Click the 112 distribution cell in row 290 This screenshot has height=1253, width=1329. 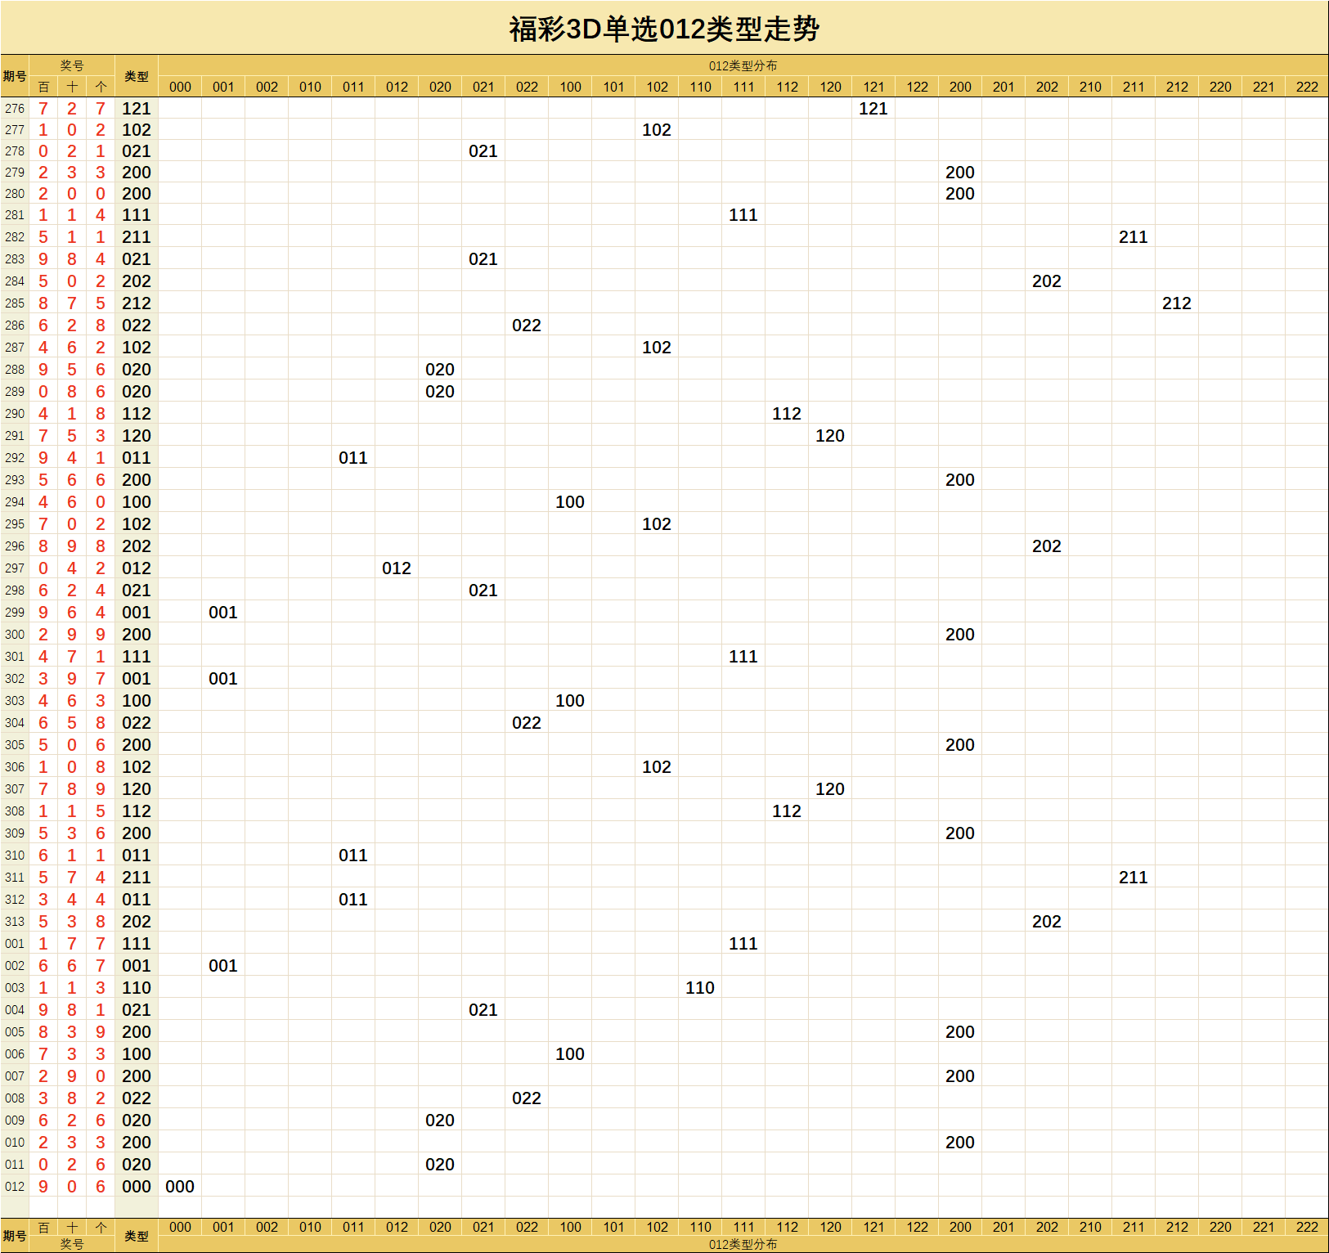(787, 413)
